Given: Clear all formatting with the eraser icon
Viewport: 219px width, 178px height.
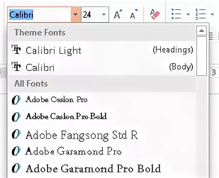Looking at the screenshot, I should 155,14.
